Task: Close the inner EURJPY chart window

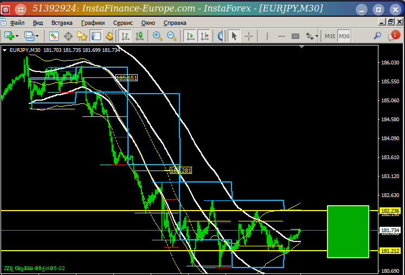Action: click(400, 22)
